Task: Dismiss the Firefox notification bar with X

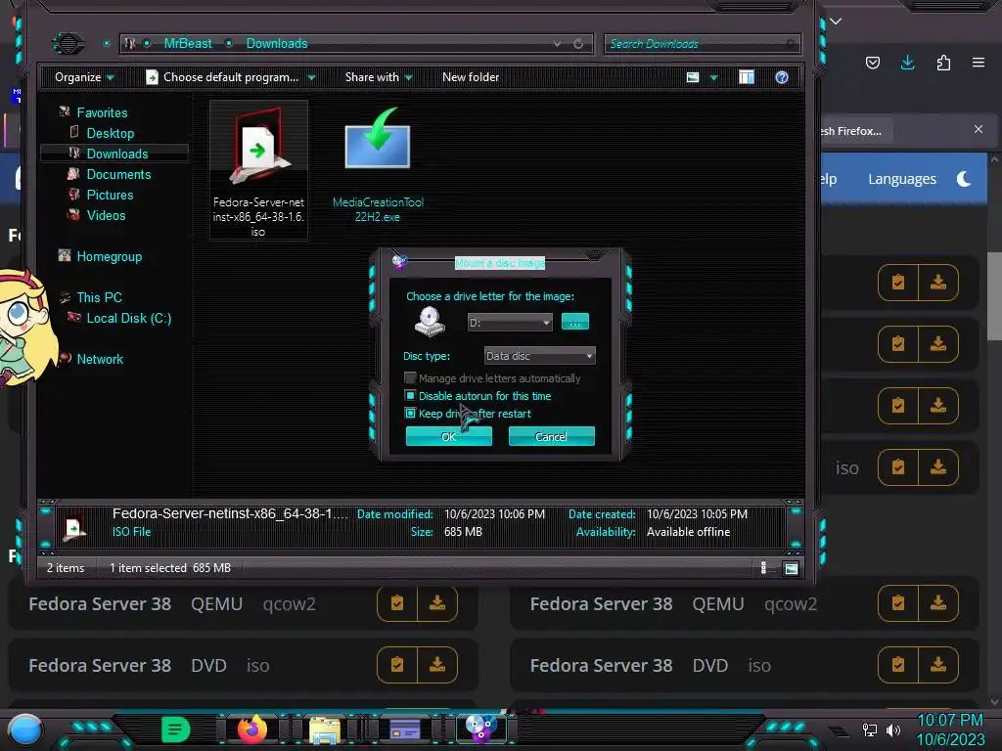Action: point(979,129)
